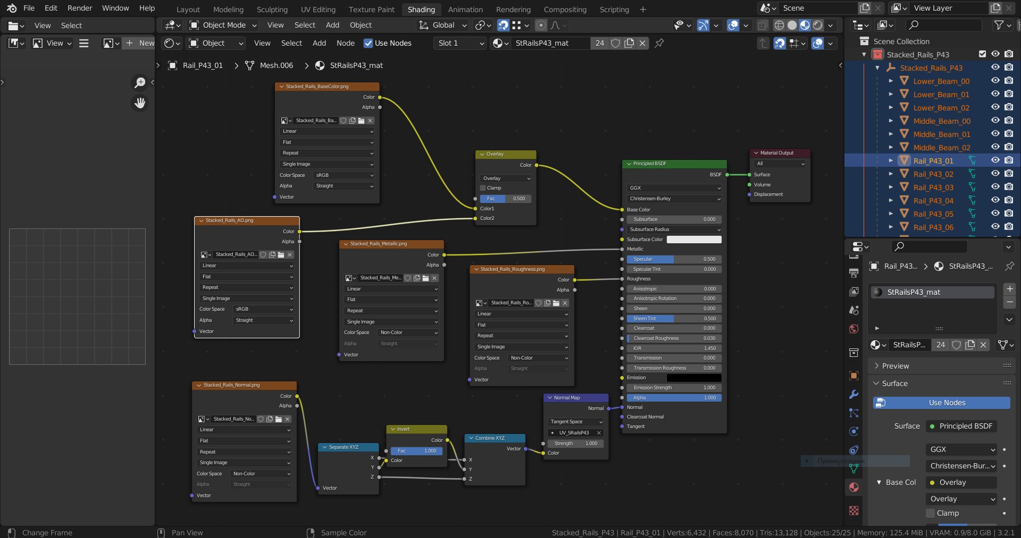Duplicate material using copy icon in node header

[629, 43]
